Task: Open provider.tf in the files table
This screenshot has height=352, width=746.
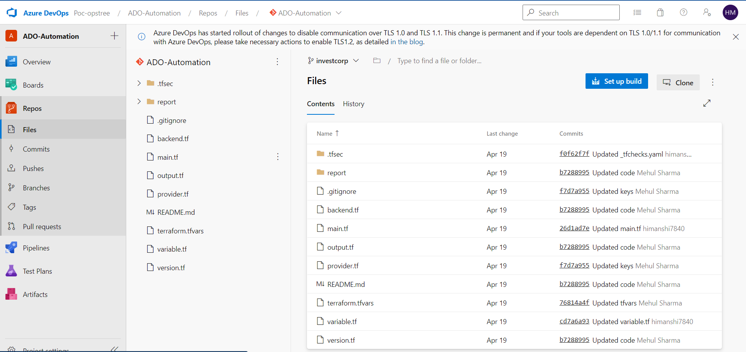Action: 343,266
